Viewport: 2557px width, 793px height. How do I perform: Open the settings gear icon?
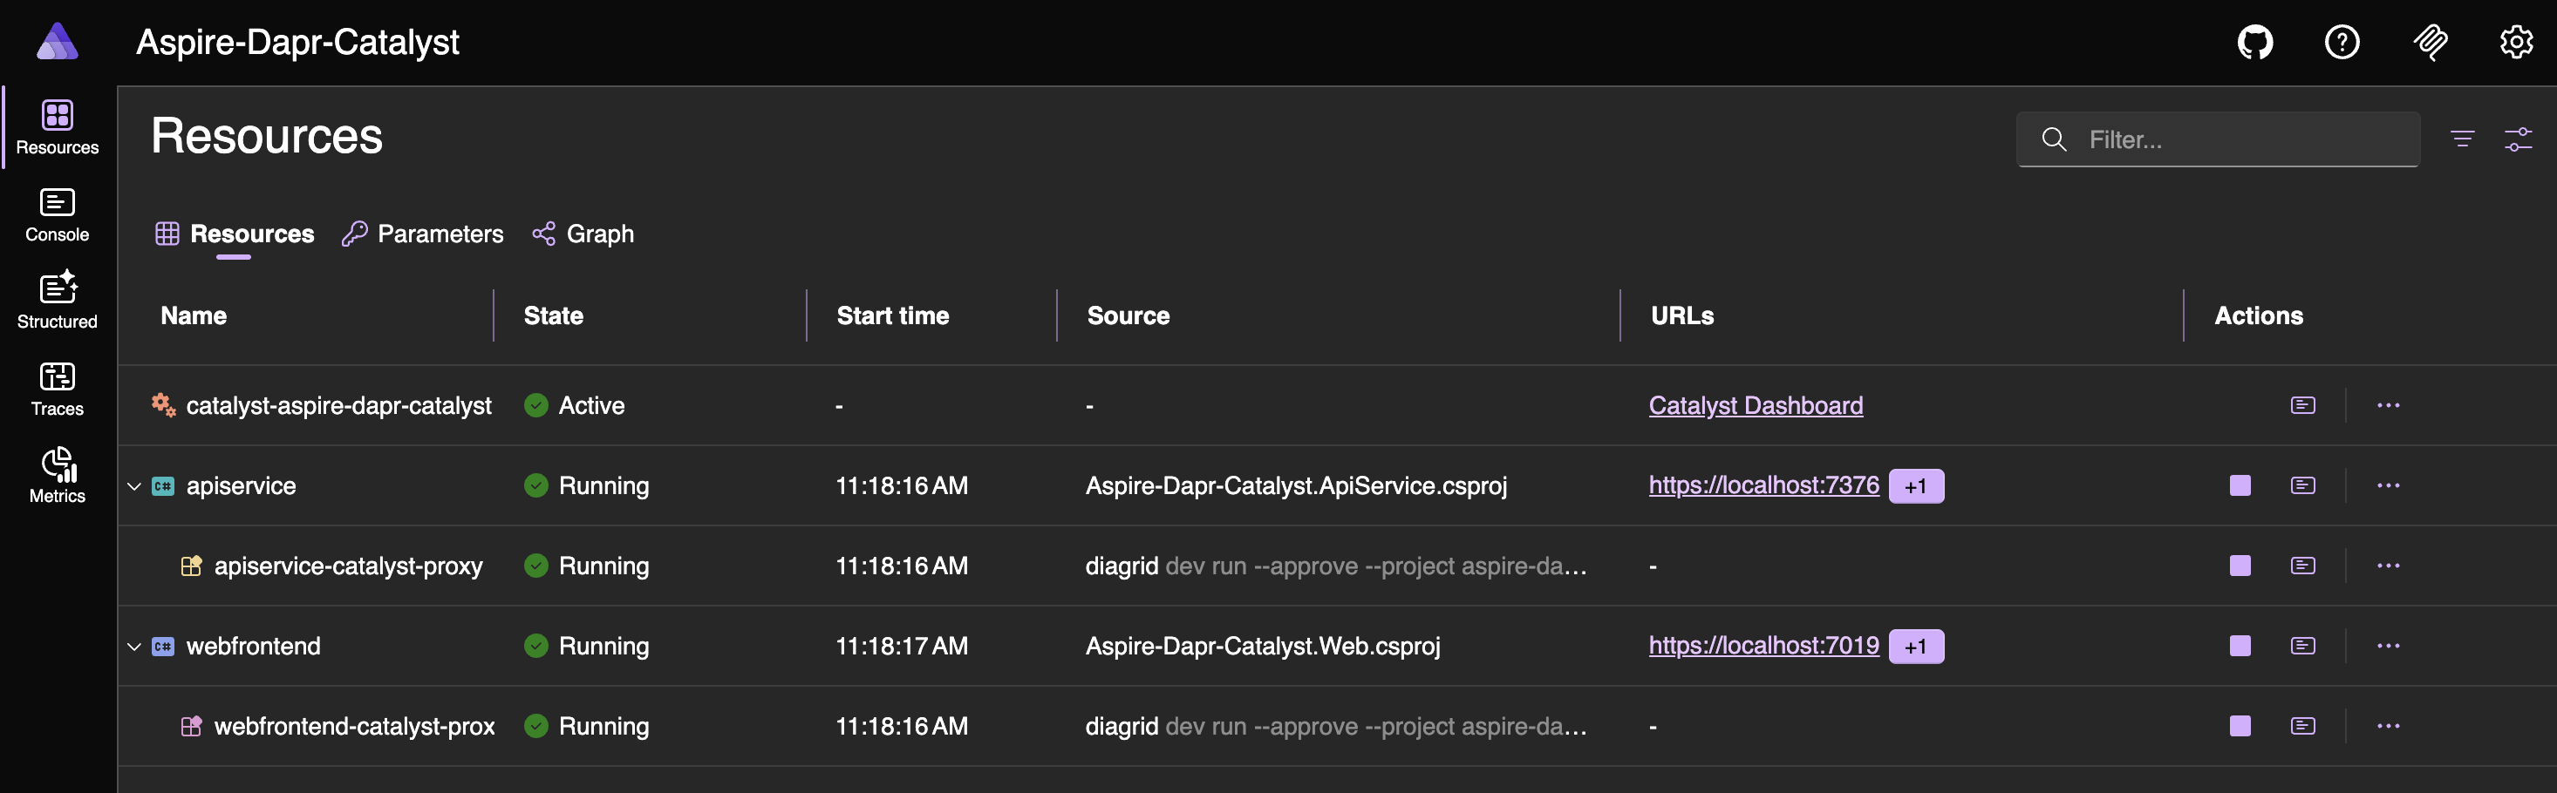[x=2515, y=42]
